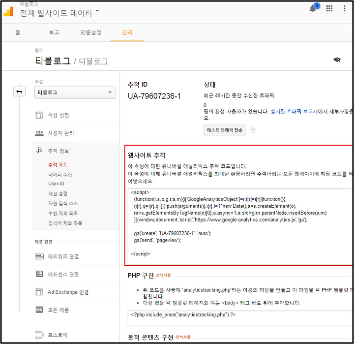Click the 웹사이트 추적 heading
Image resolution: width=354 pixels, height=344 pixels.
(147, 156)
